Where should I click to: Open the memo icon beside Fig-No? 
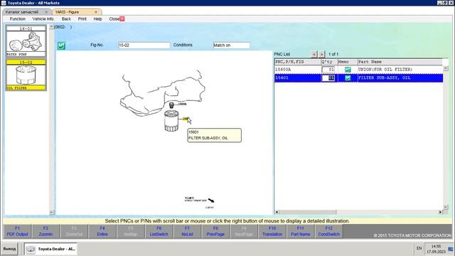pyautogui.click(x=61, y=46)
